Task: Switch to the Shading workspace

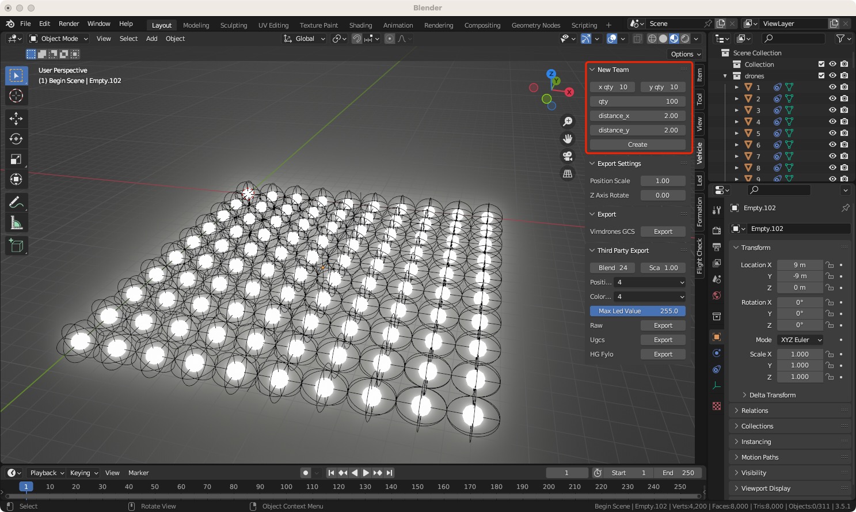Action: tap(360, 25)
